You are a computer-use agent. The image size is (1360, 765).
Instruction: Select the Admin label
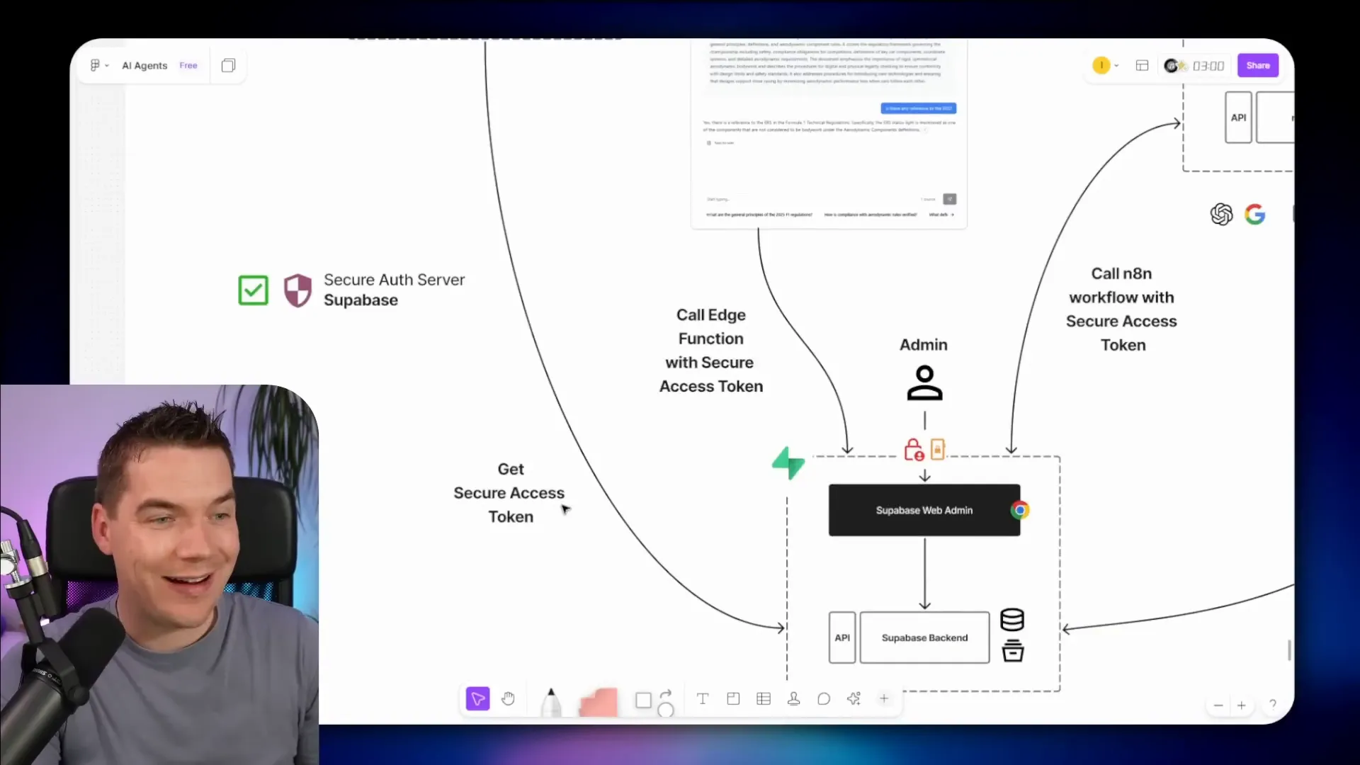[x=924, y=345]
